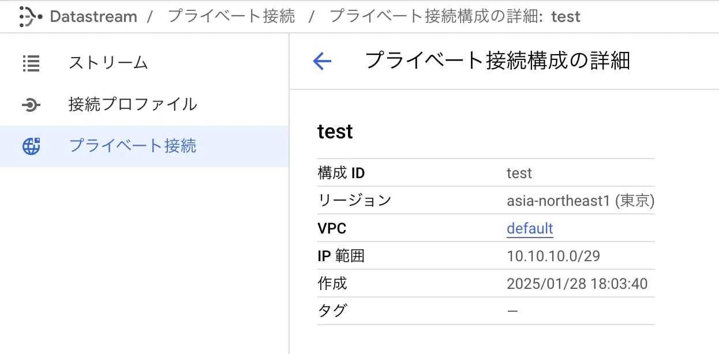Open the default VPC link
This screenshot has height=354, width=719.
[530, 228]
